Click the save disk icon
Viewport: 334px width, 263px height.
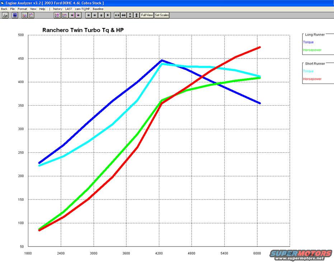point(15,15)
